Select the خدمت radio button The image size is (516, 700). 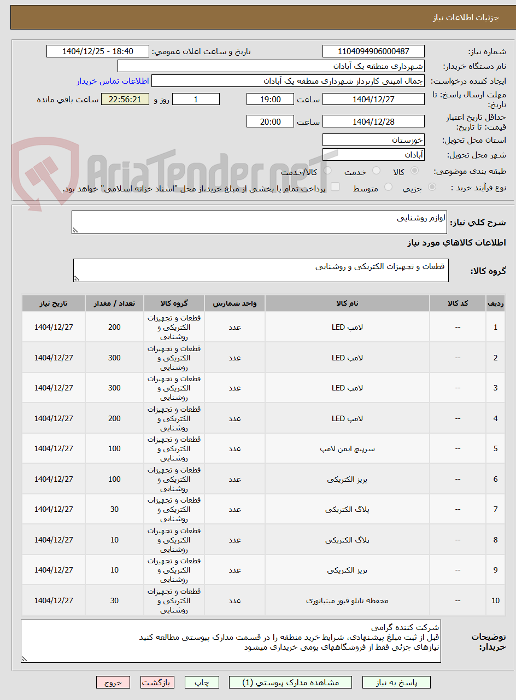(376, 171)
